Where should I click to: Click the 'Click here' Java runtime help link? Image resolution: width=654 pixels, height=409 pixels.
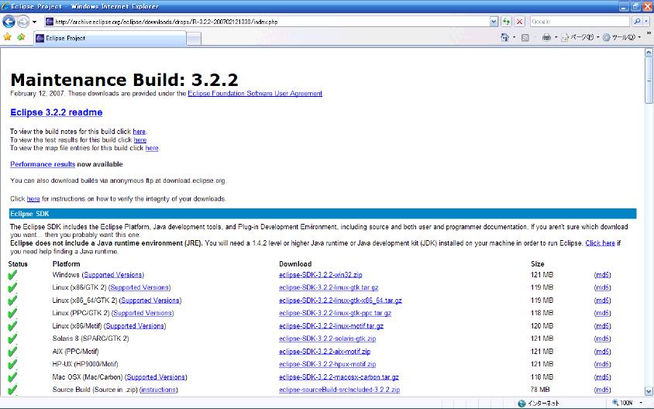pos(600,243)
